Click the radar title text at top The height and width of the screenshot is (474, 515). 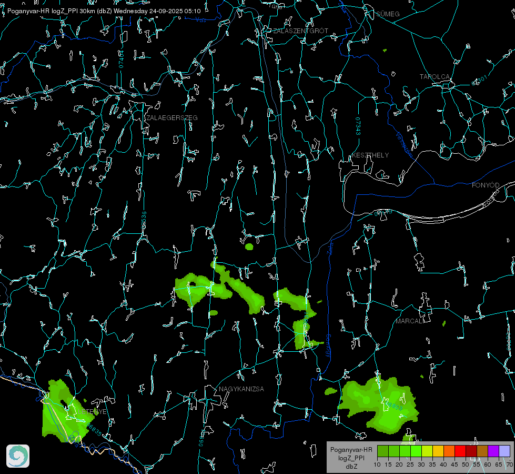(104, 11)
